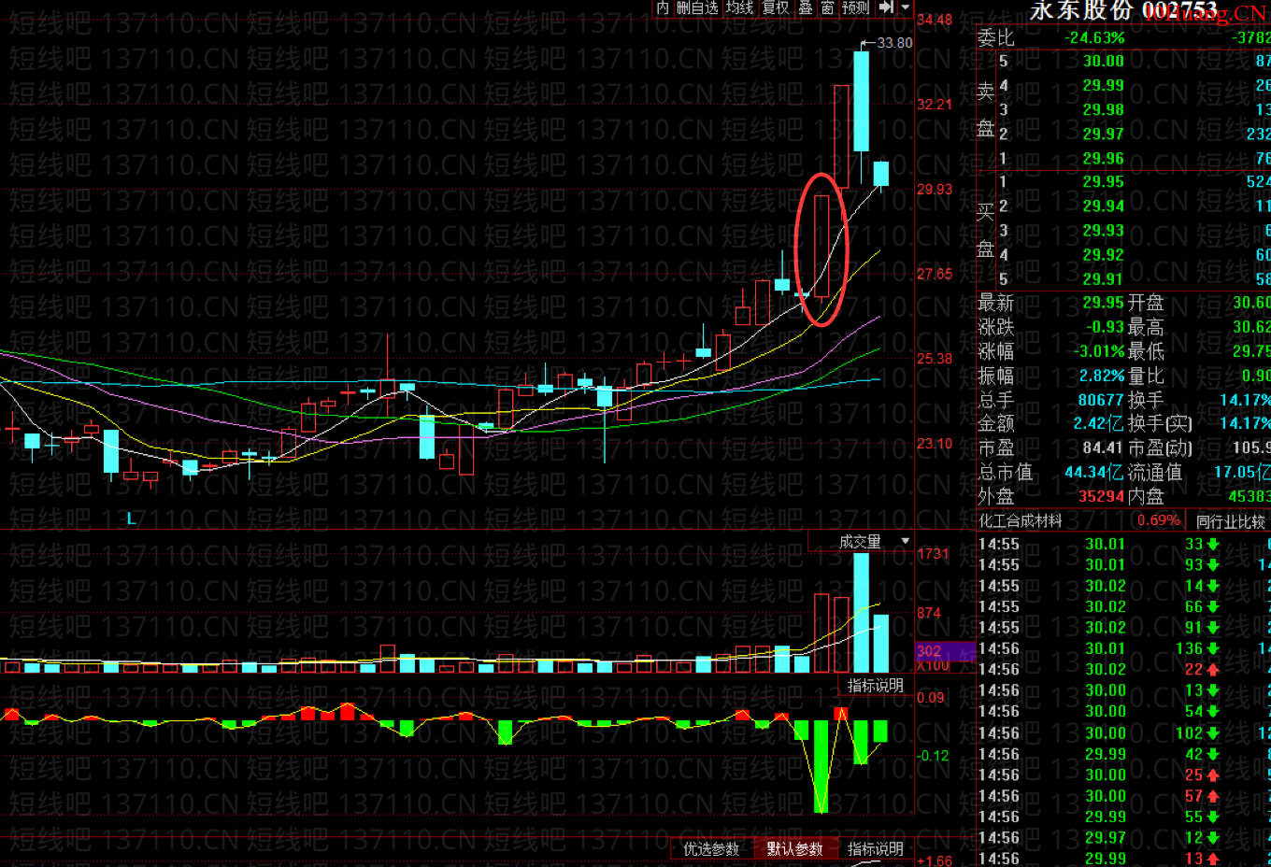This screenshot has height=867, width=1271.
Task: Click the purple 302 volume axis marker
Action: 945,651
